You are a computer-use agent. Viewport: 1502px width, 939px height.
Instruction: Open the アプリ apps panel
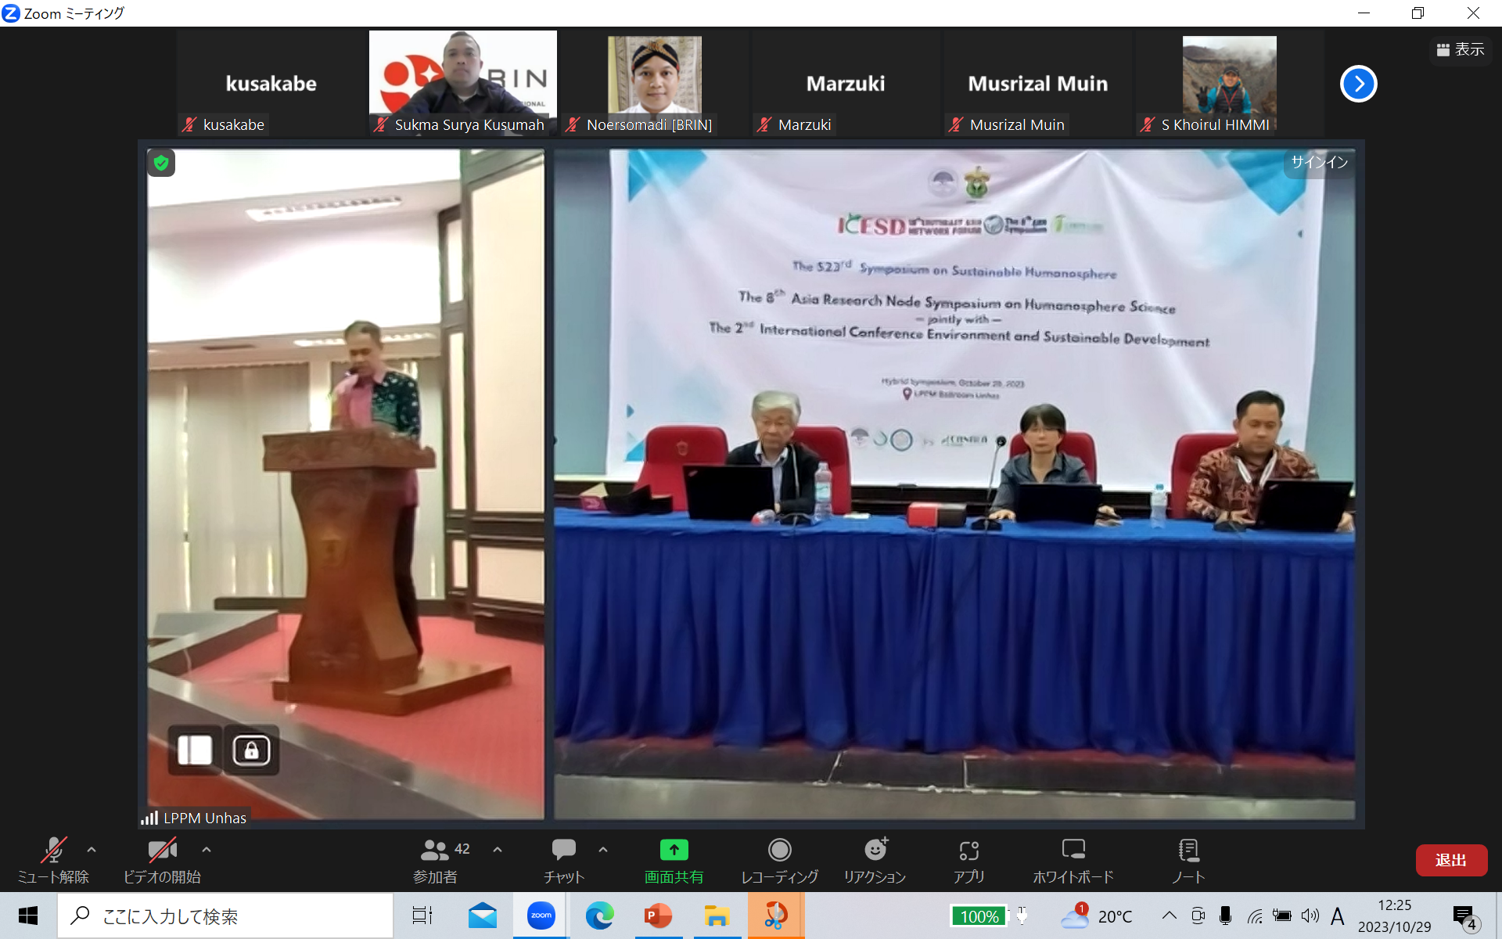click(x=968, y=861)
